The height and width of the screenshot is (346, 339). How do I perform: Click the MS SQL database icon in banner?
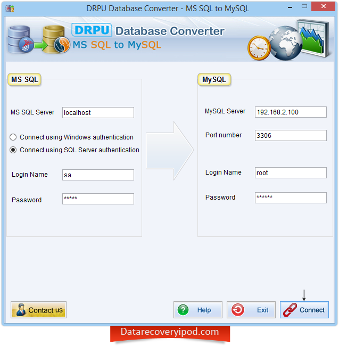21,39
